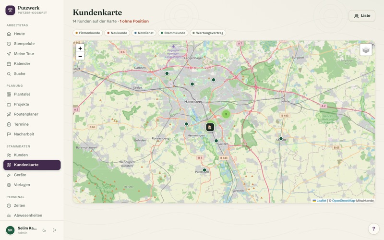
Task: Select the customer marker near Garbsen
Action: [167, 73]
